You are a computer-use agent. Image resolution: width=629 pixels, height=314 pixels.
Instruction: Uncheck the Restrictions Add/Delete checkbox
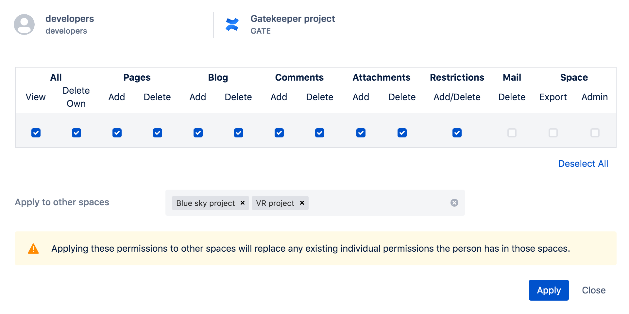tap(457, 133)
